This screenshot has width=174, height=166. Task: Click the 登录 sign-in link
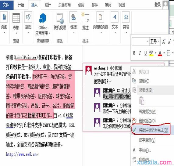click(x=158, y=5)
